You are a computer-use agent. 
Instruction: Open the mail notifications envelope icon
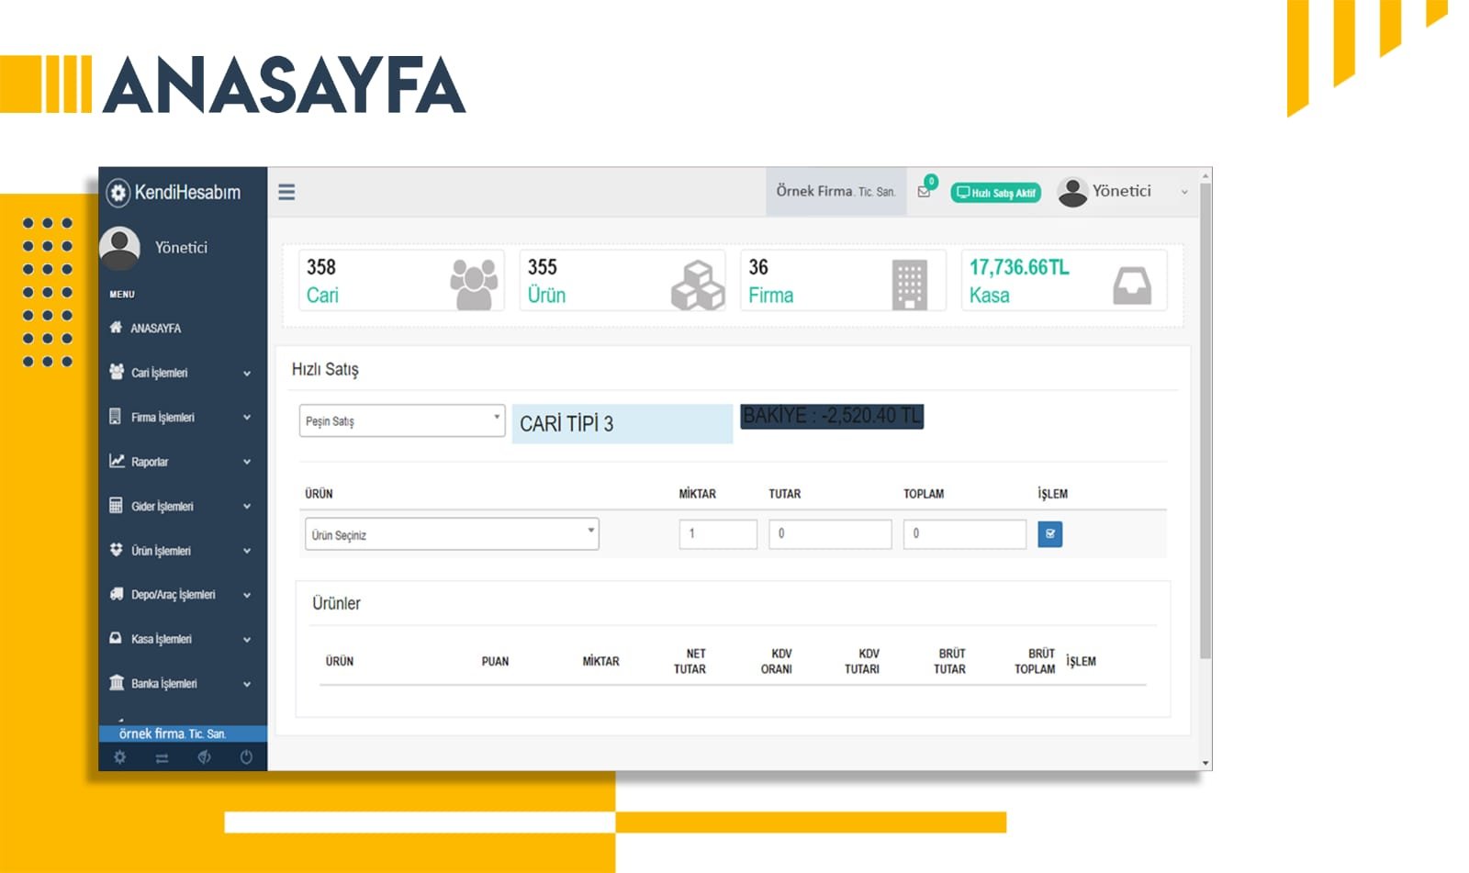924,192
